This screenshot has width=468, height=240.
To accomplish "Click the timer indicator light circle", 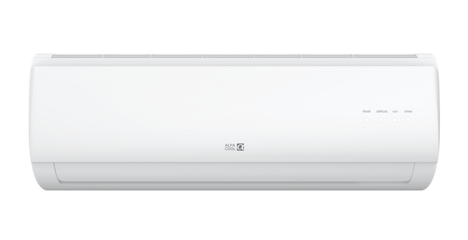I will point(408,120).
